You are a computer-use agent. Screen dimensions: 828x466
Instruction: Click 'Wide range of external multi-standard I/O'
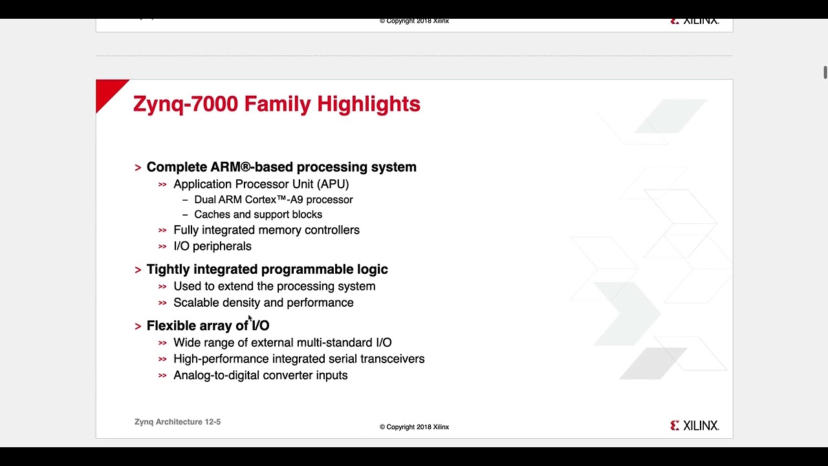point(283,342)
